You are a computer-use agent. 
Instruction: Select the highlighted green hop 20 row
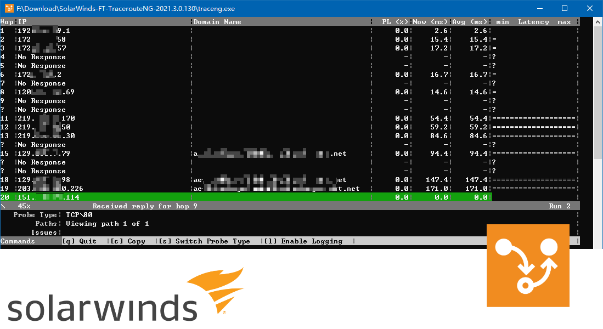pyautogui.click(x=246, y=197)
